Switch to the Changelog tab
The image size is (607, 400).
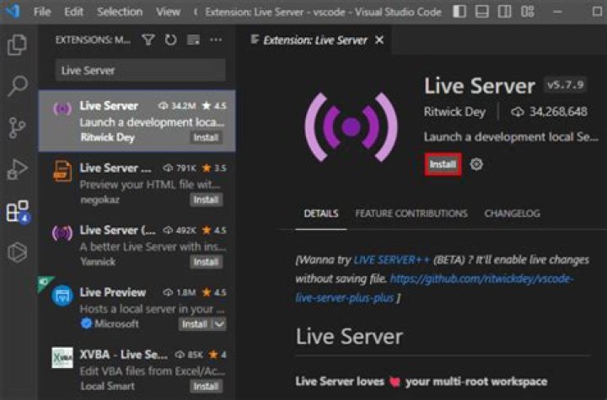click(x=512, y=214)
